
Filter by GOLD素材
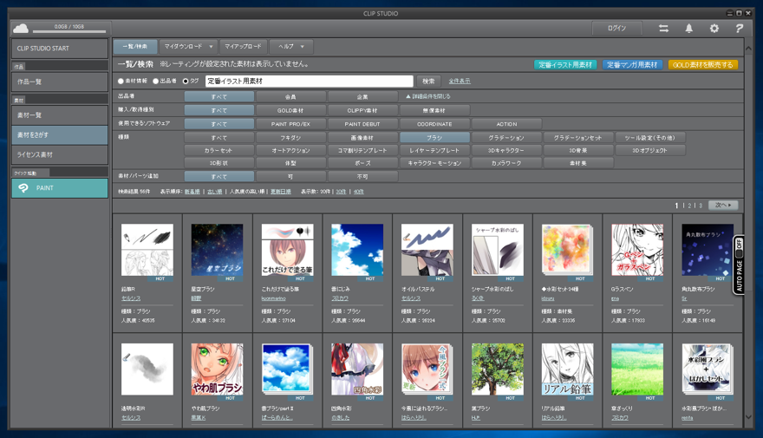[x=290, y=110]
